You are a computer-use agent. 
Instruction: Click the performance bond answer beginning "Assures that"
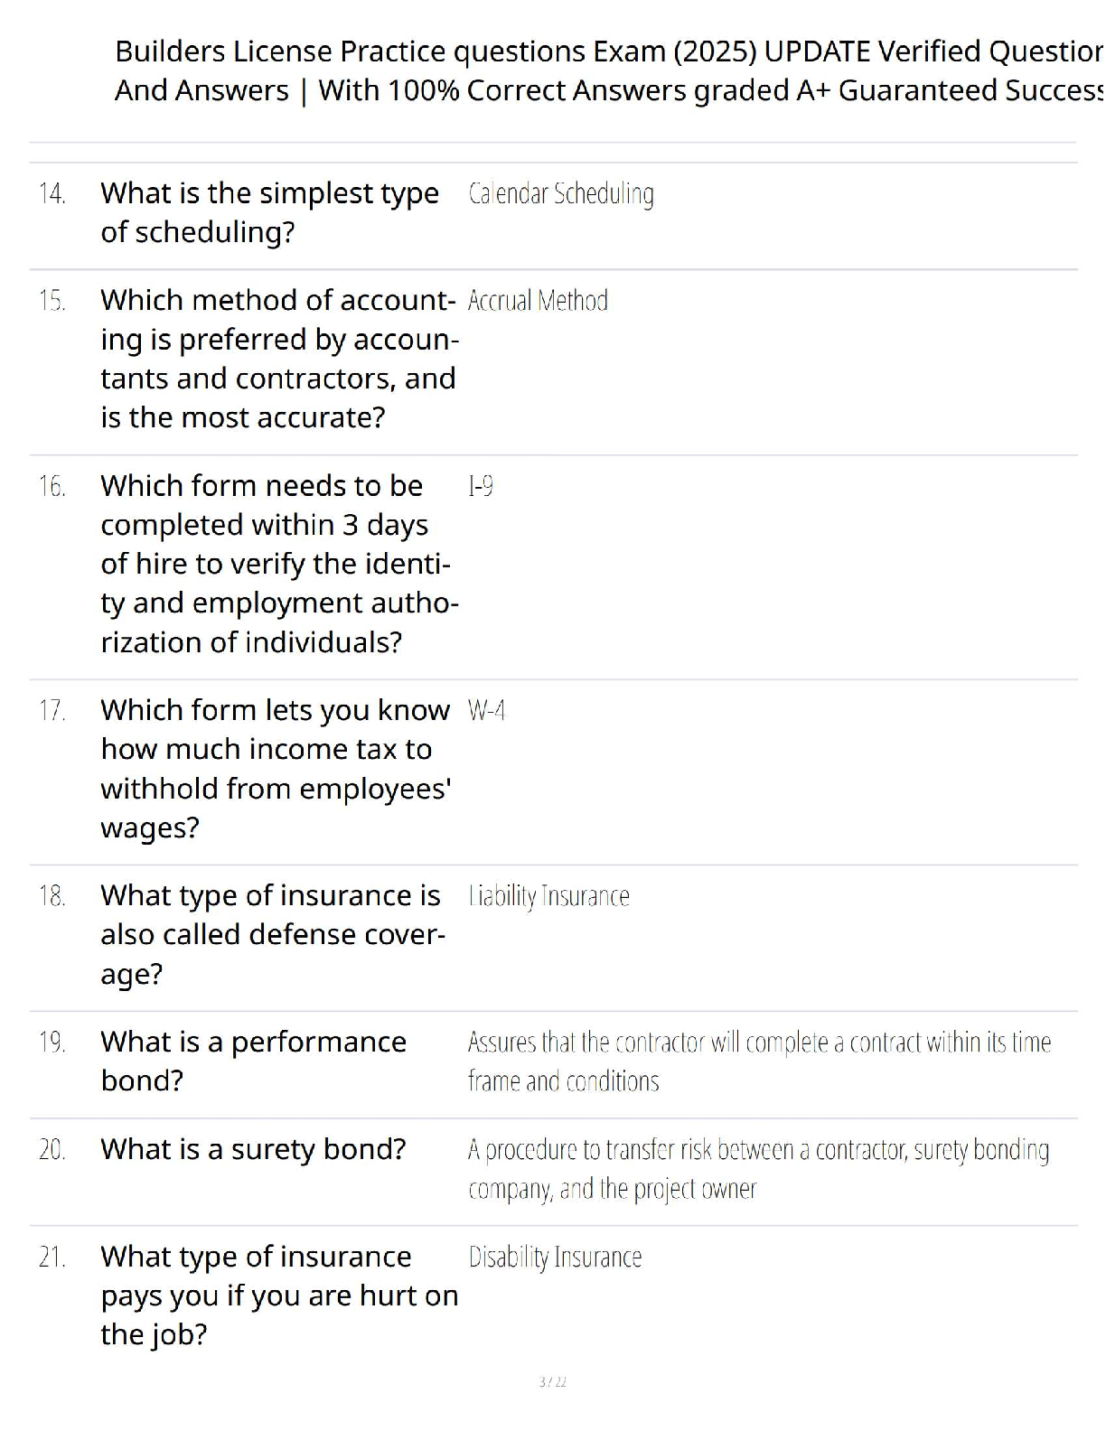(757, 1062)
